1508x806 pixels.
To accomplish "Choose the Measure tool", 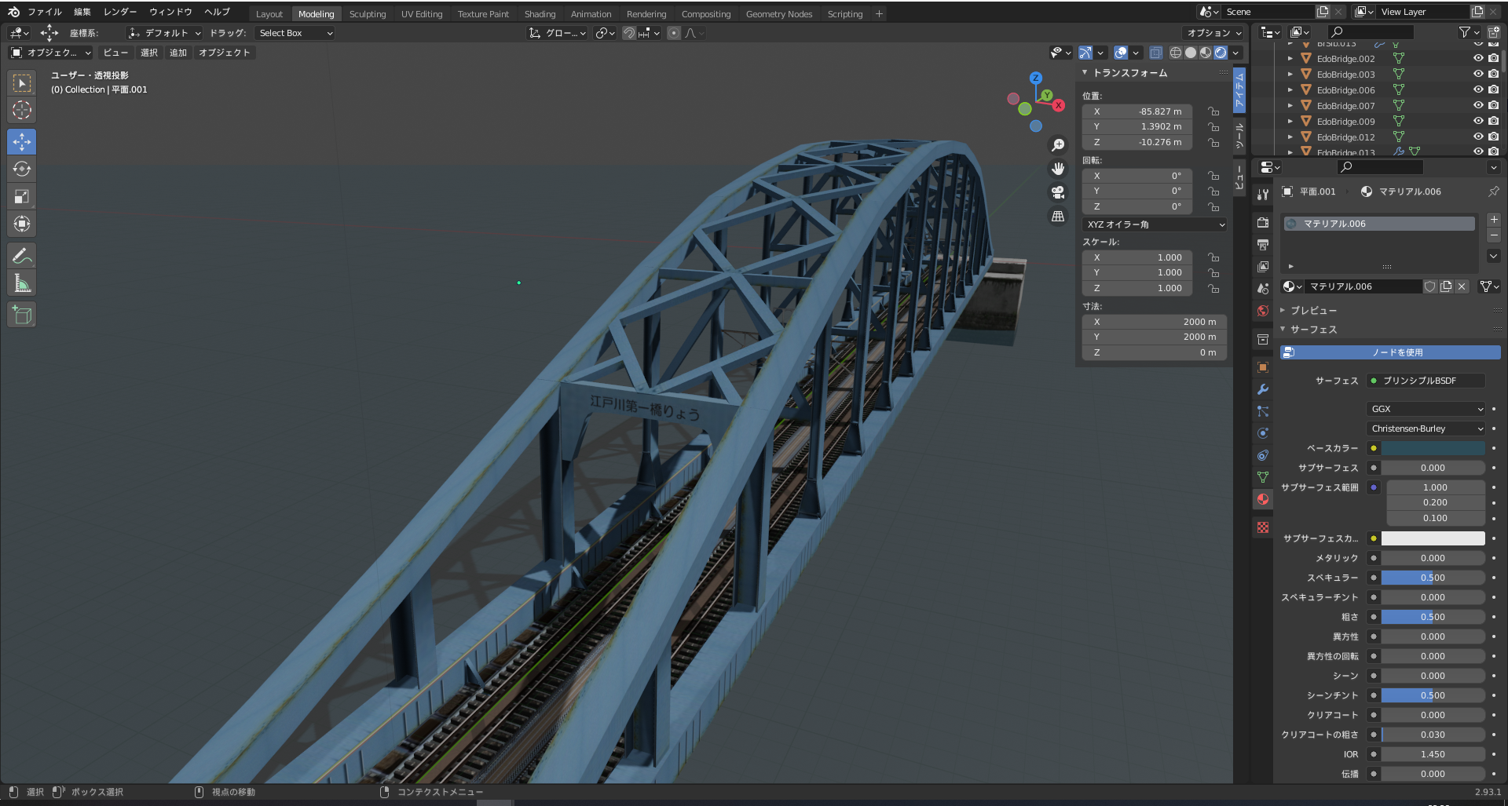I will coord(22,283).
